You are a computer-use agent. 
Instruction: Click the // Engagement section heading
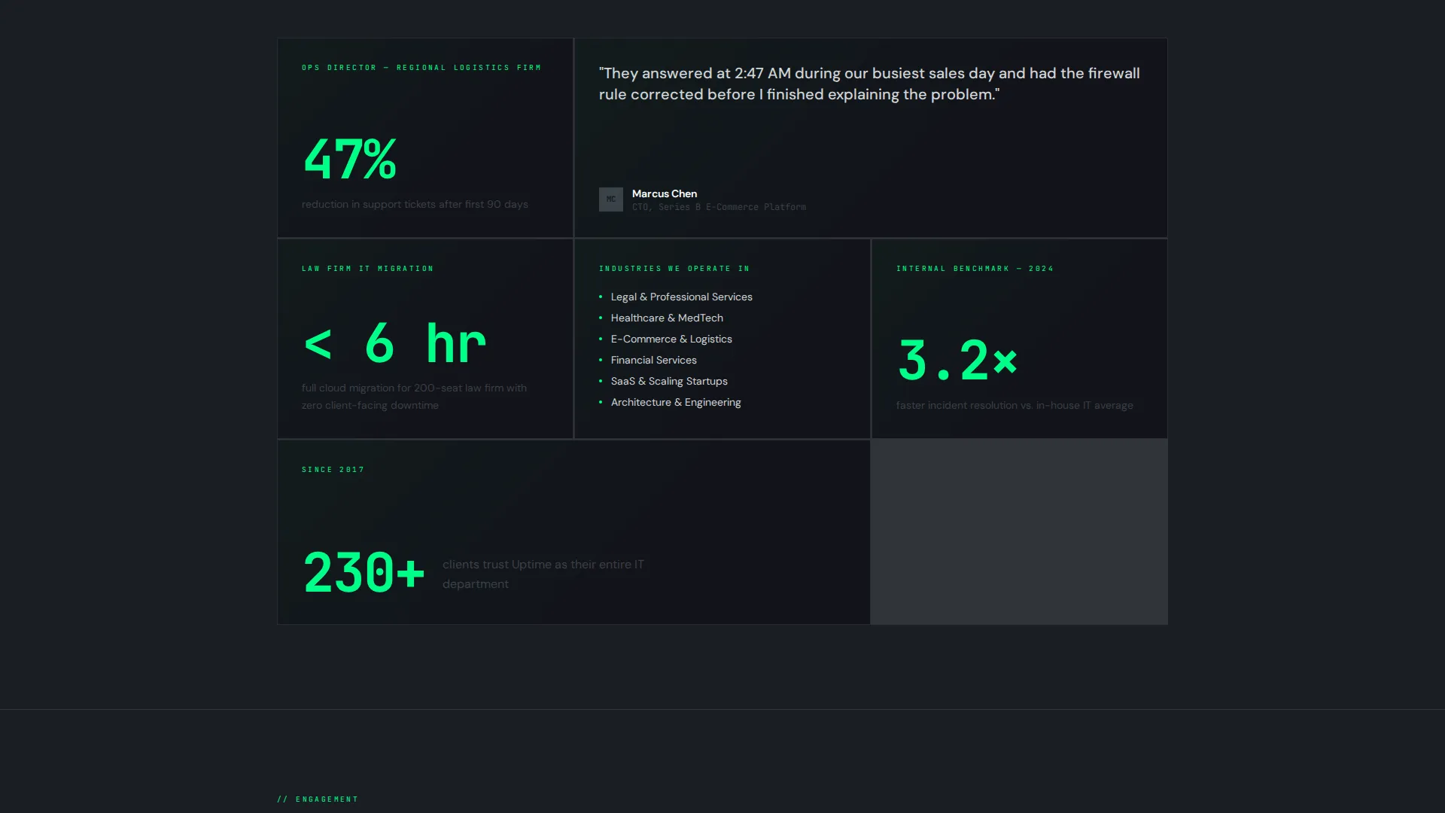click(318, 799)
